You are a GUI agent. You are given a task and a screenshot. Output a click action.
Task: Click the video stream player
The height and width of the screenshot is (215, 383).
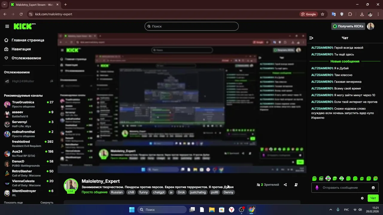click(182, 103)
